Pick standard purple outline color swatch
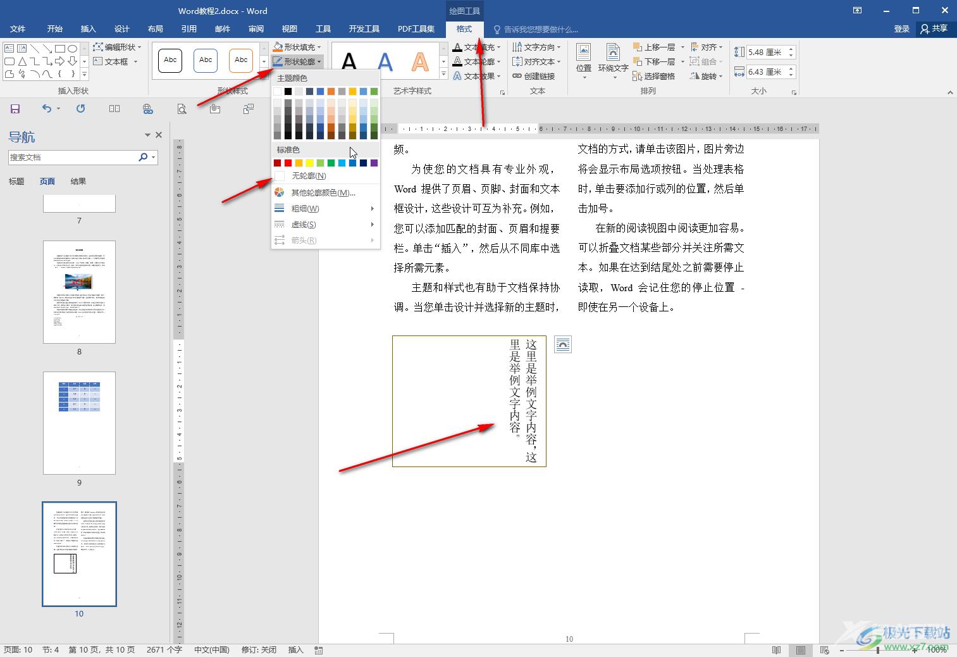957x657 pixels. point(374,163)
